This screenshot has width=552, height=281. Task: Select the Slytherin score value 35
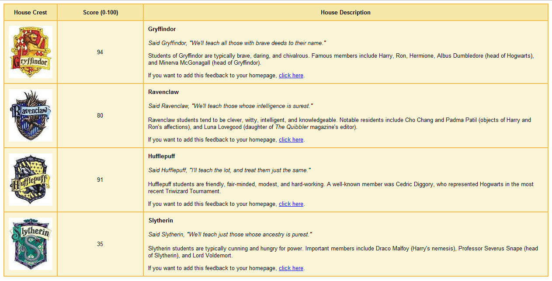point(100,244)
